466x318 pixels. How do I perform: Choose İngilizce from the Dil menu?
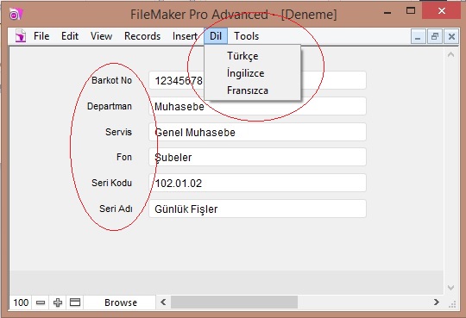[253, 73]
